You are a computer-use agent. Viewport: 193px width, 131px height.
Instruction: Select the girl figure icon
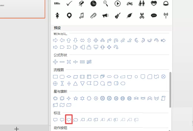pos(57,16)
